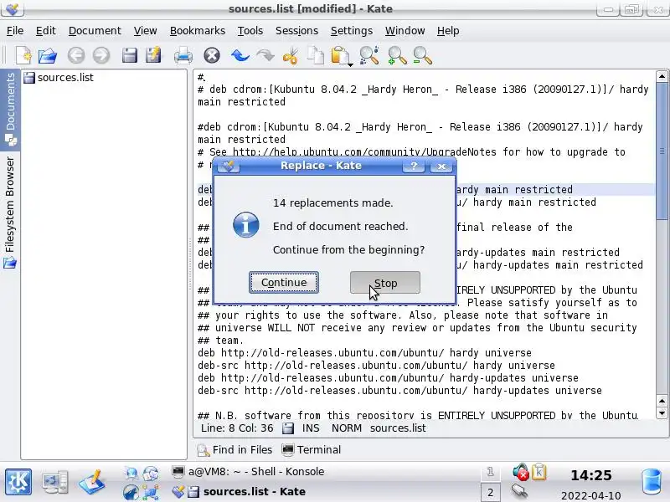
Task: Click Continue in the Replace dialog
Action: [284, 283]
